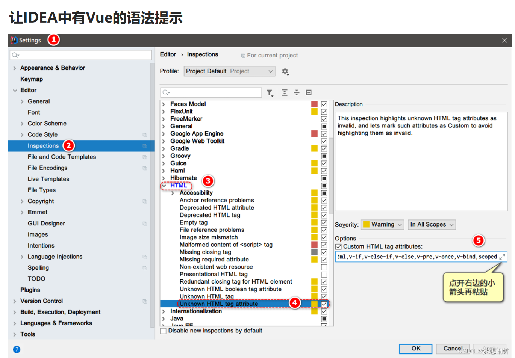Select Image size mismatch inspection
Image resolution: width=515 pixels, height=358 pixels.
(209, 237)
